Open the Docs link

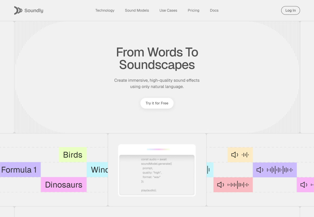[214, 10]
